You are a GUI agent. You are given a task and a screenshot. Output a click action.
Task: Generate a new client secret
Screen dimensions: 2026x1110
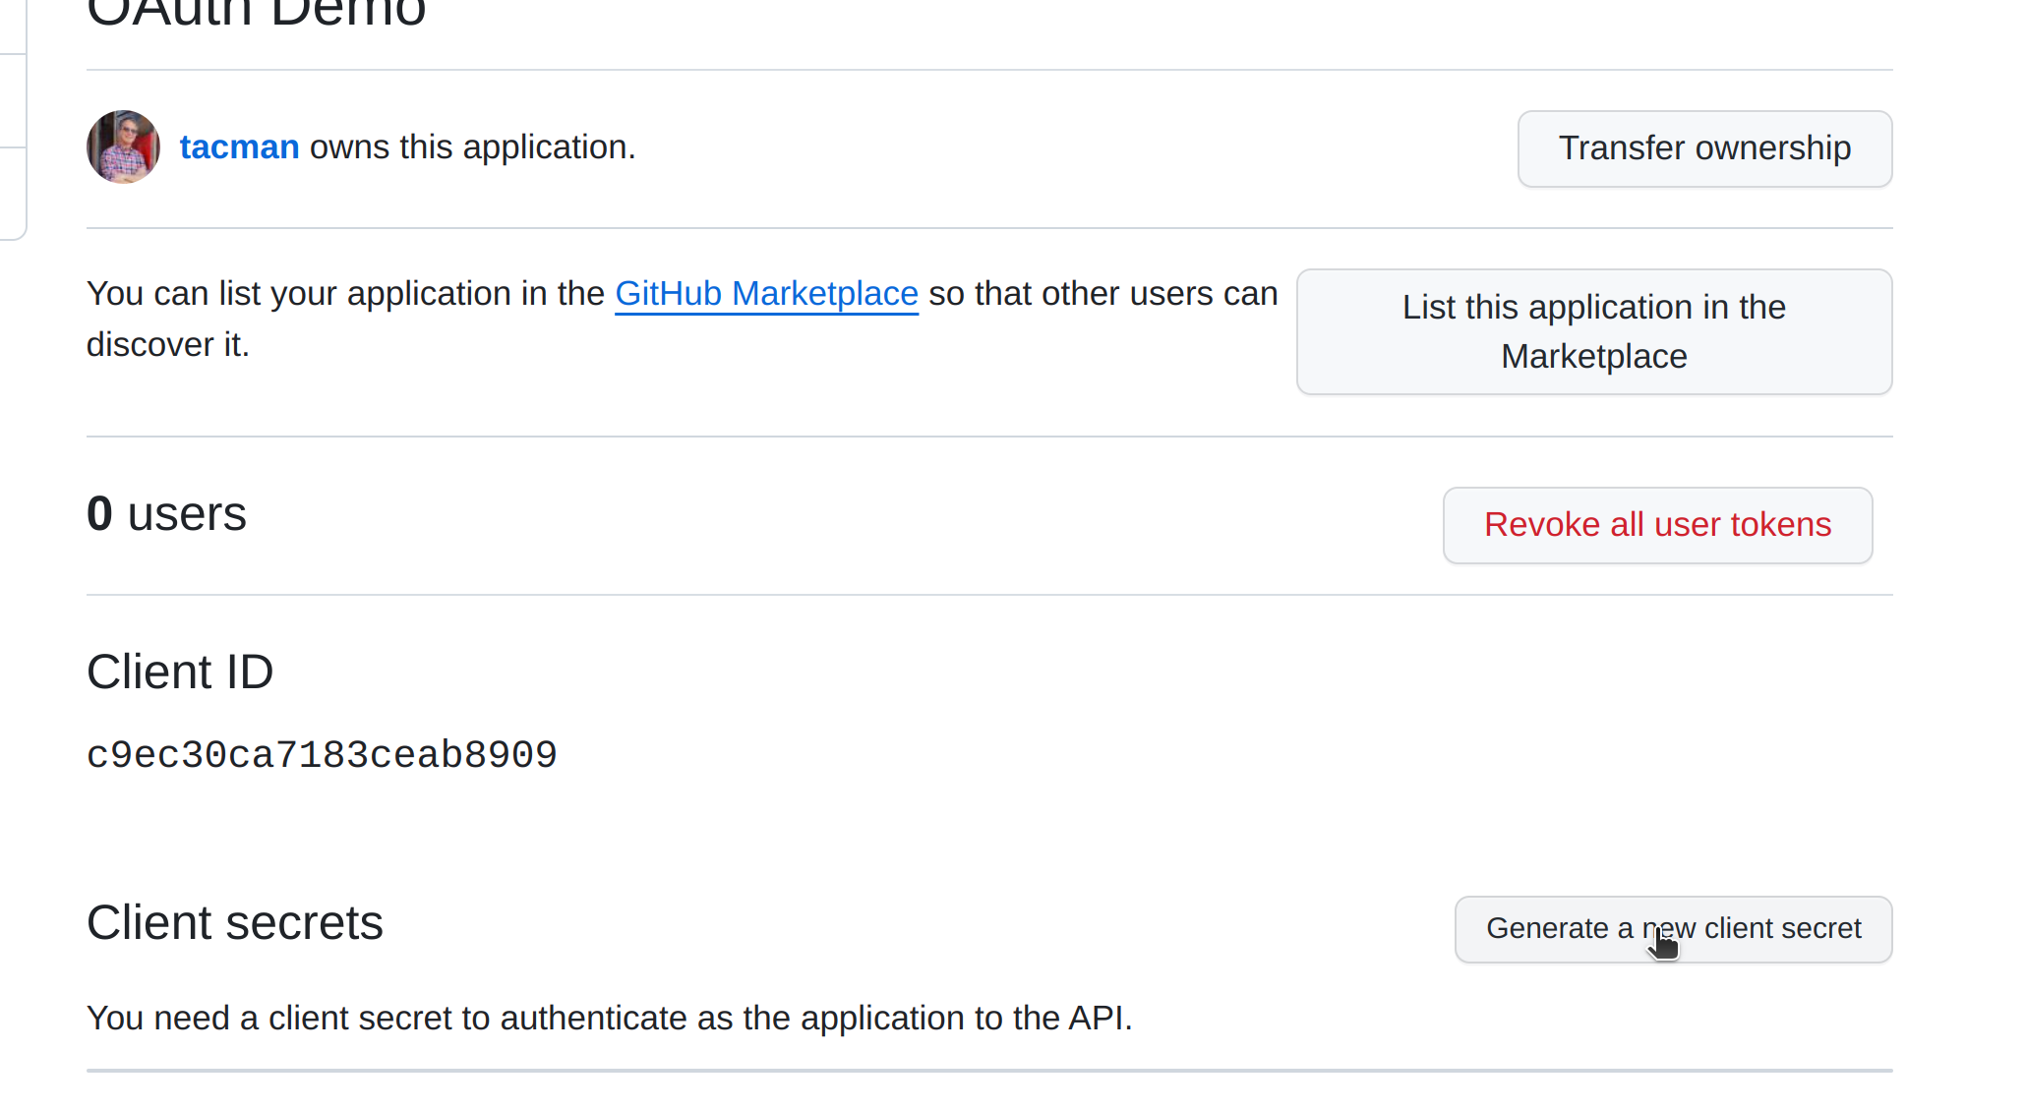coord(1672,929)
